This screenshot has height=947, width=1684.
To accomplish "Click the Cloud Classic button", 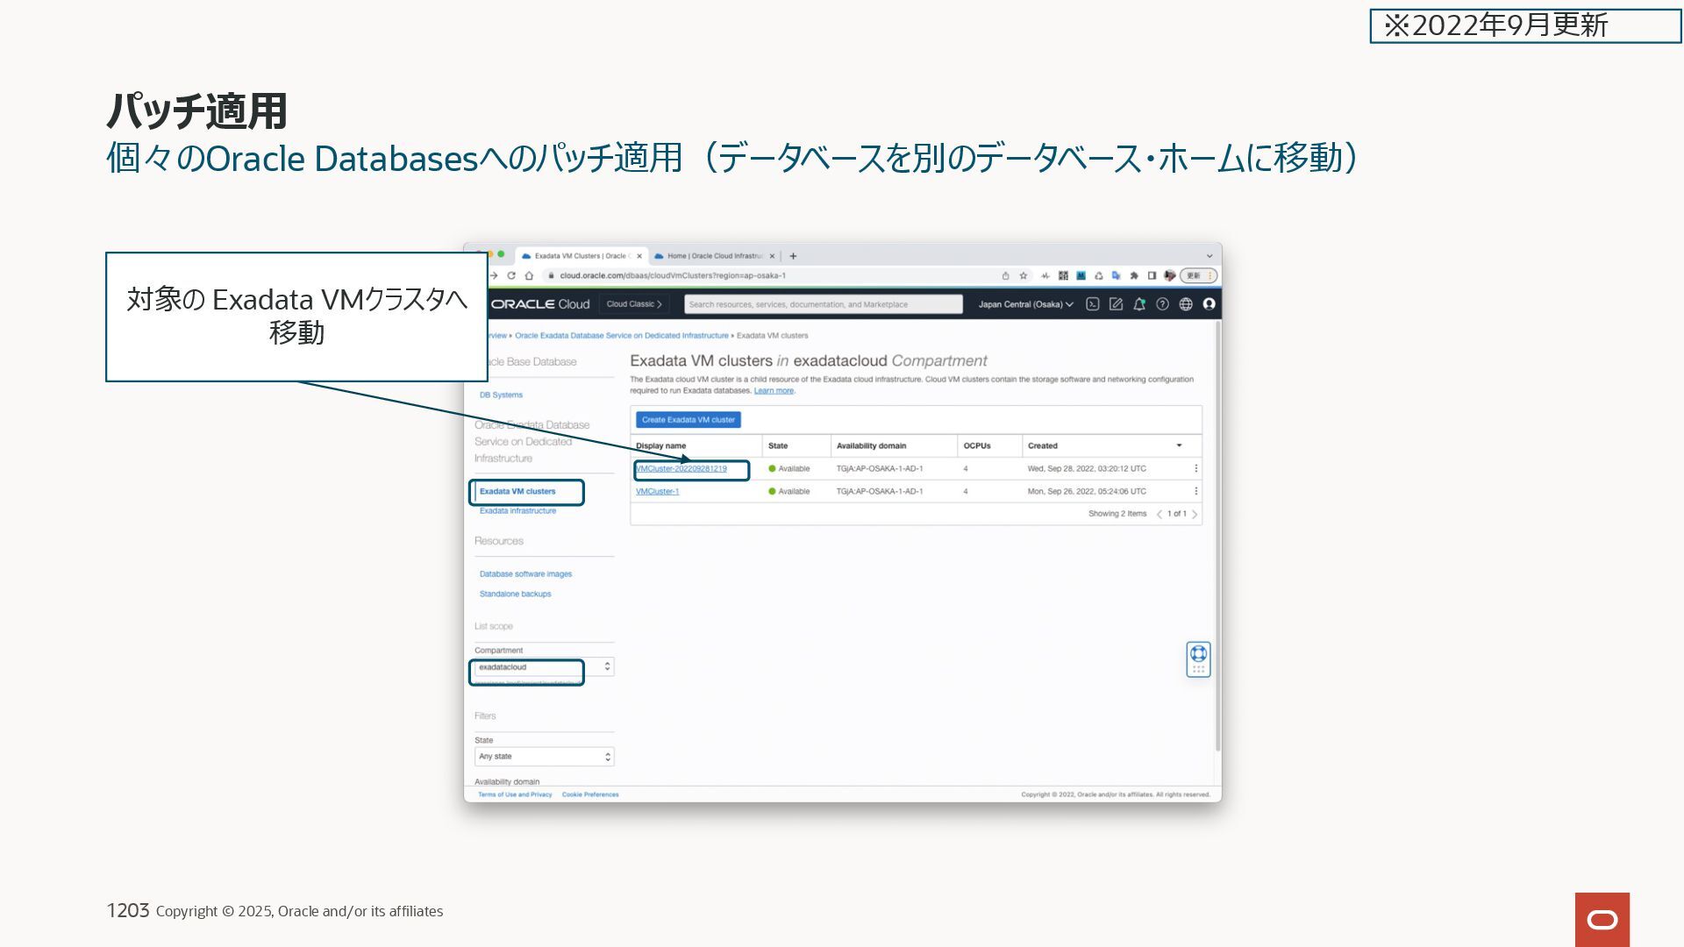I will (633, 304).
